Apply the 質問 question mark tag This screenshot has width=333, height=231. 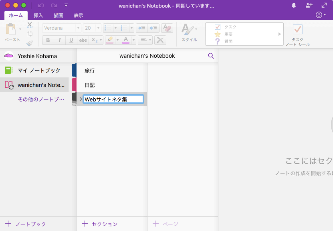click(x=224, y=41)
